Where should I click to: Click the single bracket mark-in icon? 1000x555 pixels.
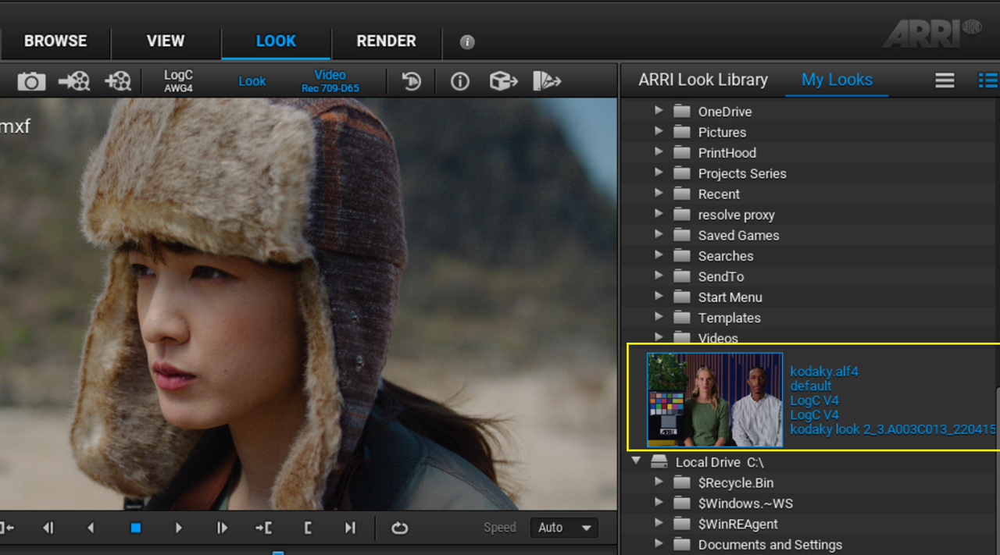(x=308, y=528)
